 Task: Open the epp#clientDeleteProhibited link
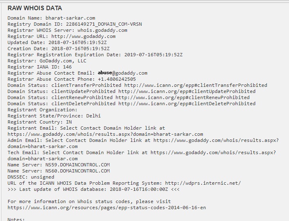187,103
